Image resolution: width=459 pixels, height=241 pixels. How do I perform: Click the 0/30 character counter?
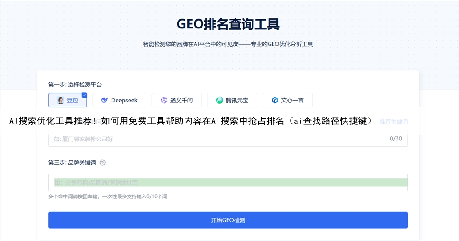click(x=395, y=139)
